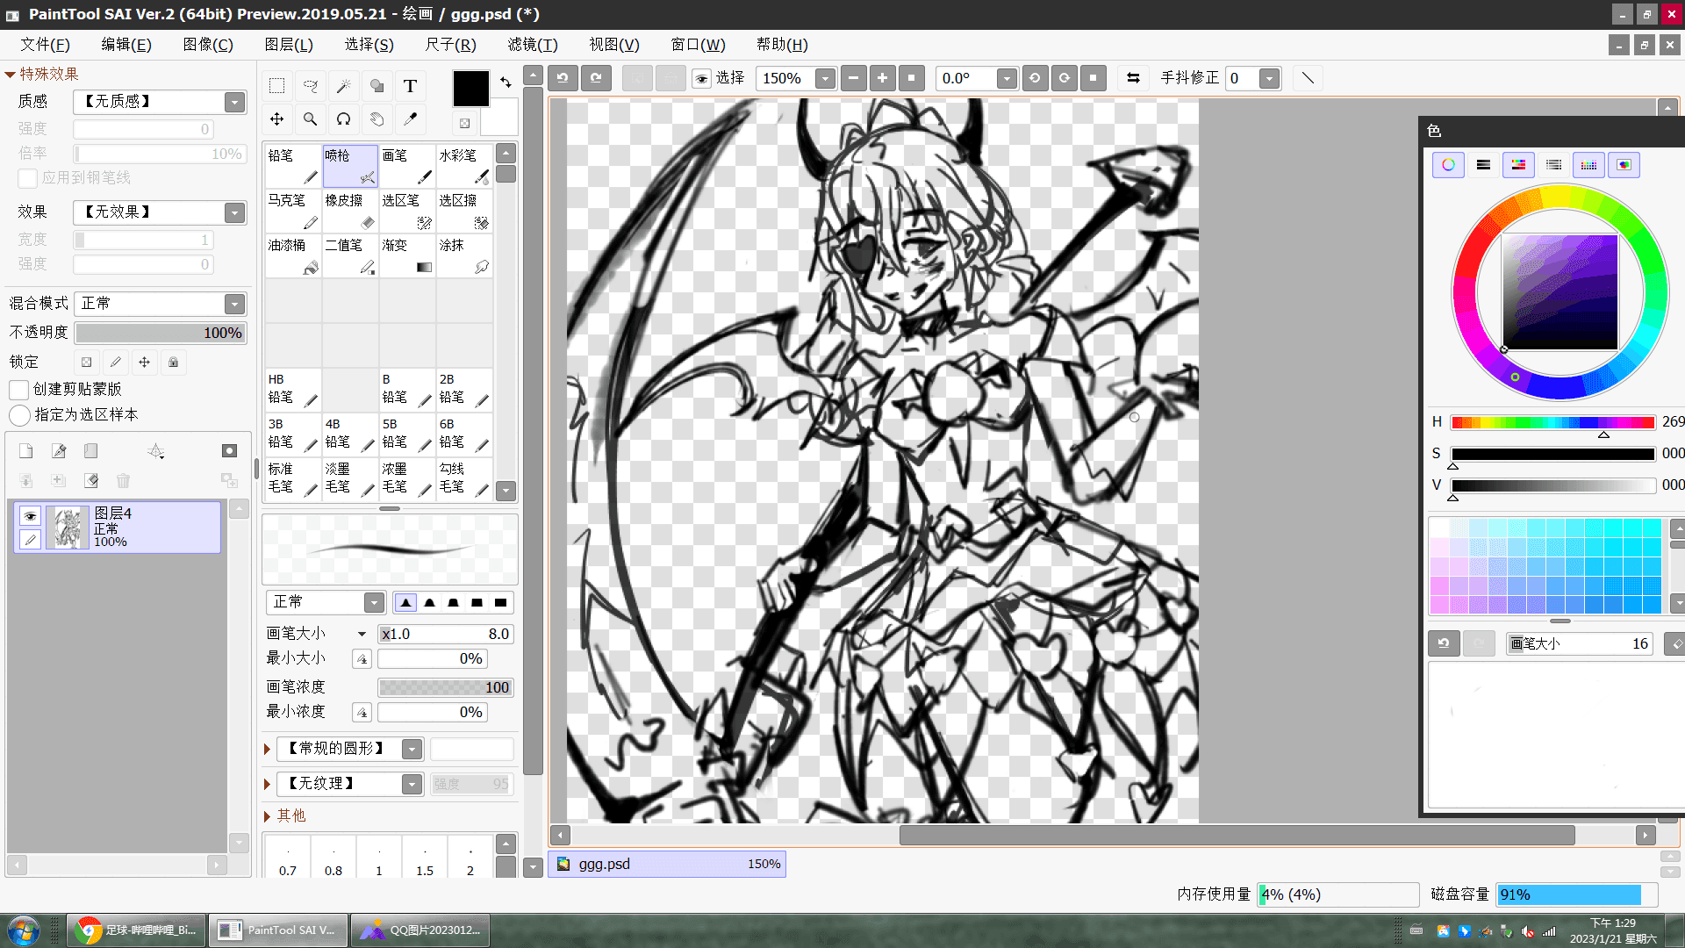Choose the 马克笔 marker brush
The height and width of the screenshot is (948, 1685).
point(293,211)
